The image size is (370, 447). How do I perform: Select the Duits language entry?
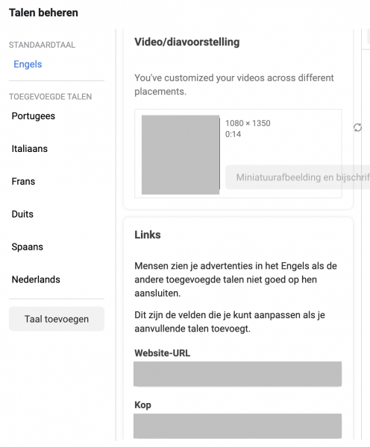pyautogui.click(x=22, y=214)
